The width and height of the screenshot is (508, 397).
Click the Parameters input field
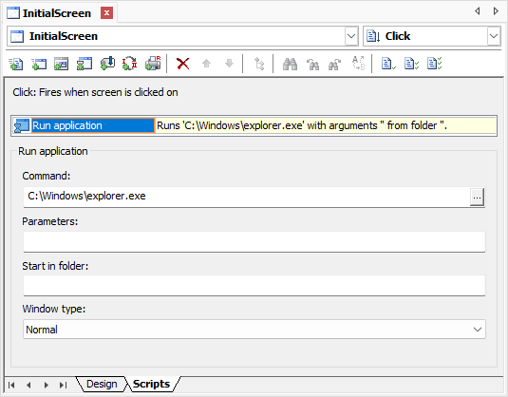(254, 241)
